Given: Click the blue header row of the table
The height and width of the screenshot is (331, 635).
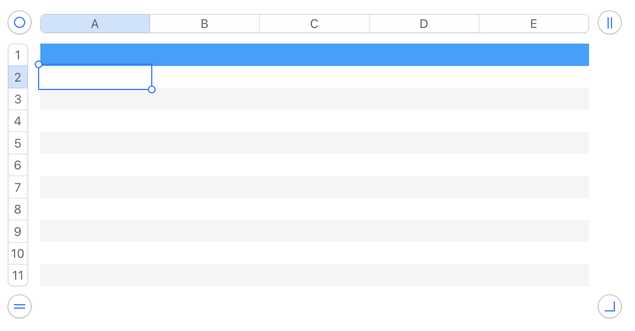Looking at the screenshot, I should [314, 55].
